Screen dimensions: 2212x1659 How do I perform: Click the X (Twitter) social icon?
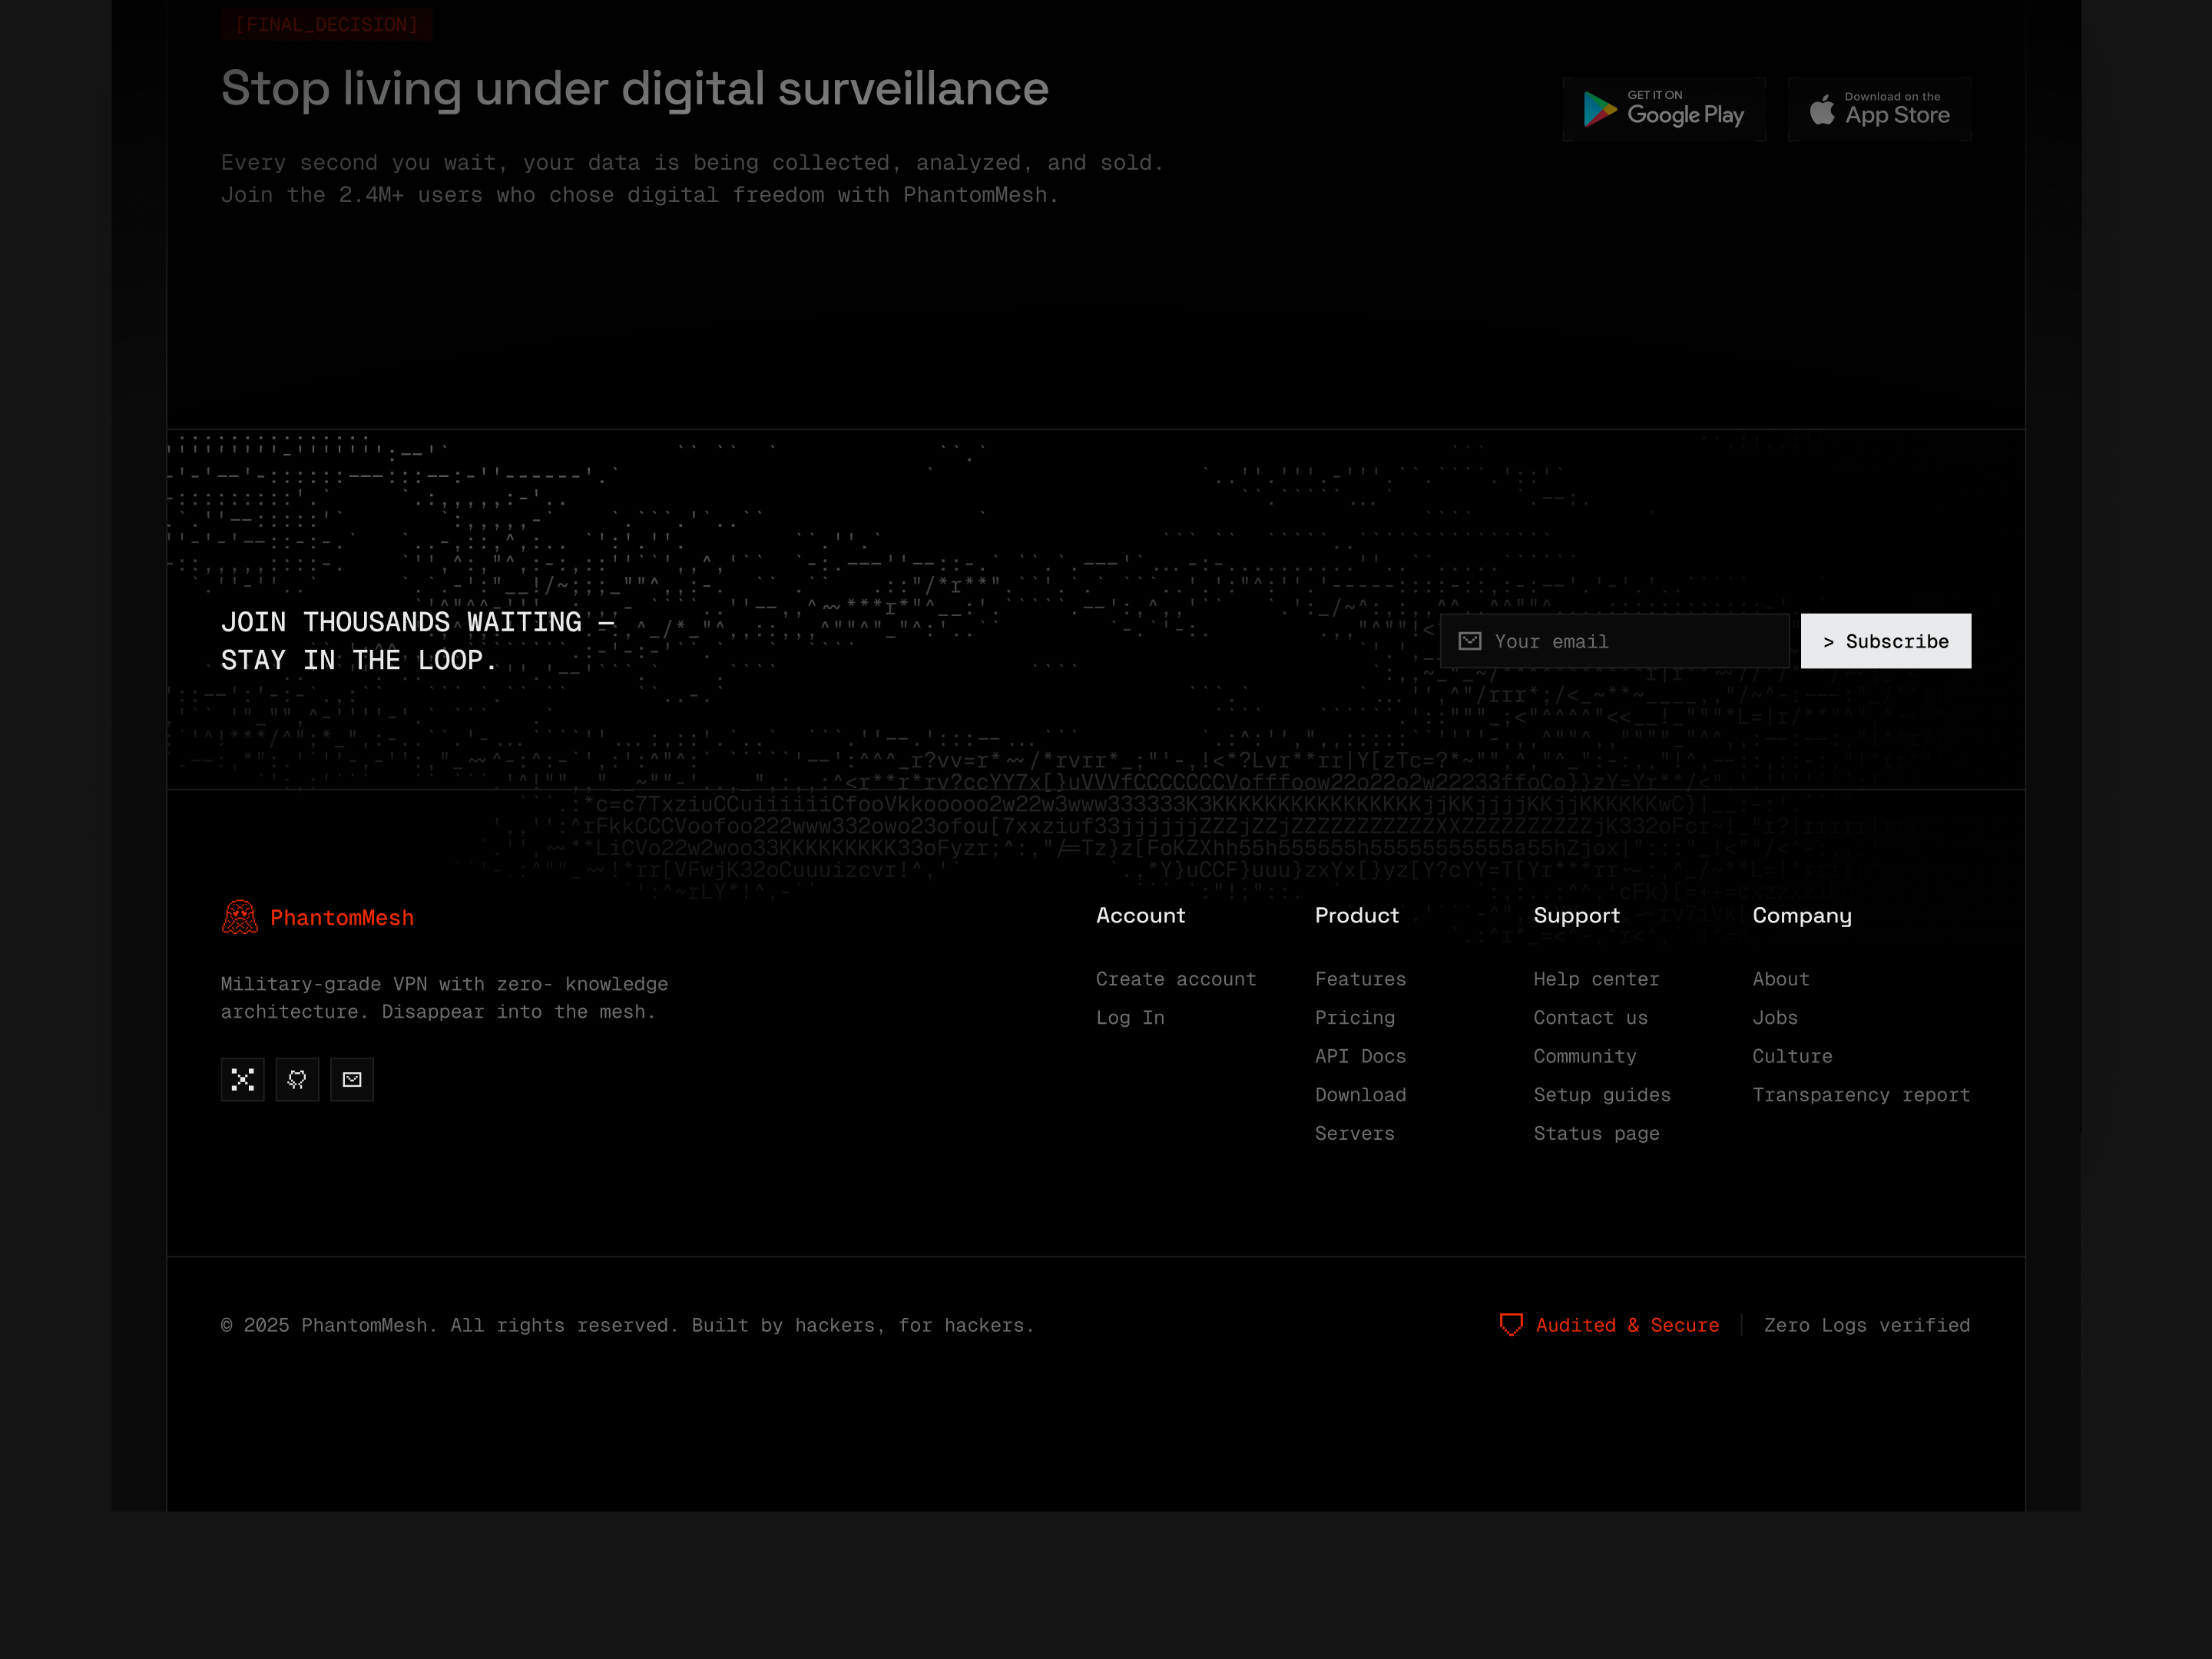click(242, 1080)
